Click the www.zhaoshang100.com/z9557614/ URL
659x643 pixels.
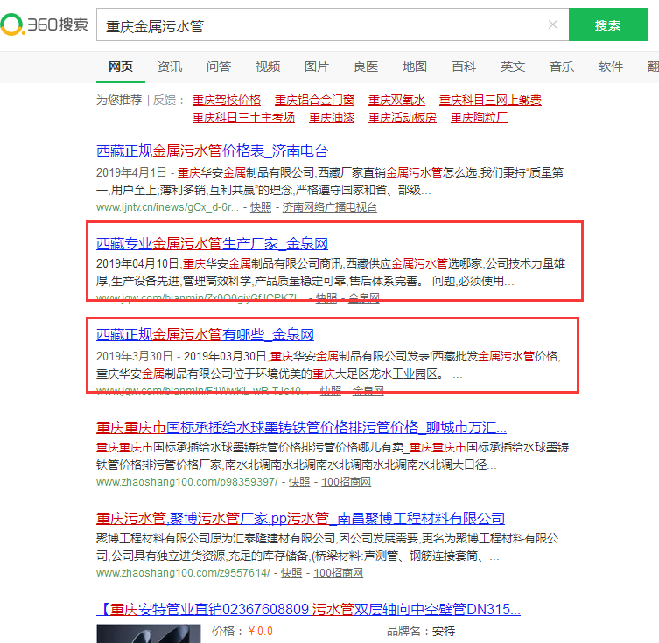tap(183, 573)
